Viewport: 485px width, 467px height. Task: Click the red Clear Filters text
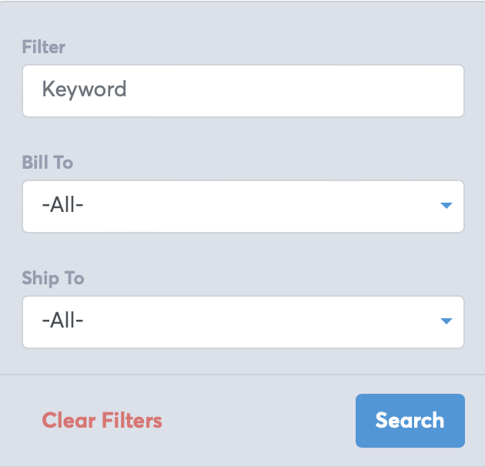[x=102, y=420]
